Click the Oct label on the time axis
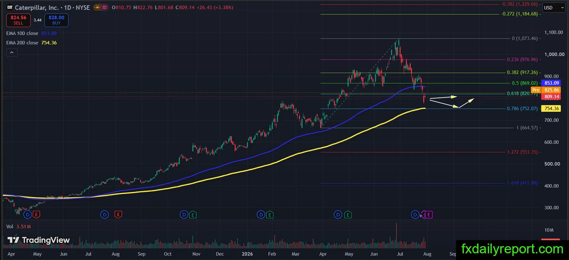 pyautogui.click(x=168, y=254)
